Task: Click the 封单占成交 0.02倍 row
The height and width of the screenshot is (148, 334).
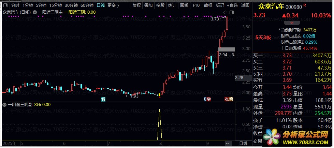Action: (x=298, y=36)
